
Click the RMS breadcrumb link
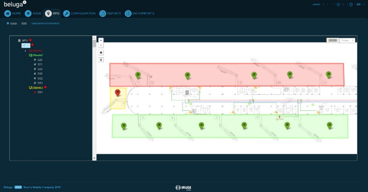pyautogui.click(x=24, y=23)
